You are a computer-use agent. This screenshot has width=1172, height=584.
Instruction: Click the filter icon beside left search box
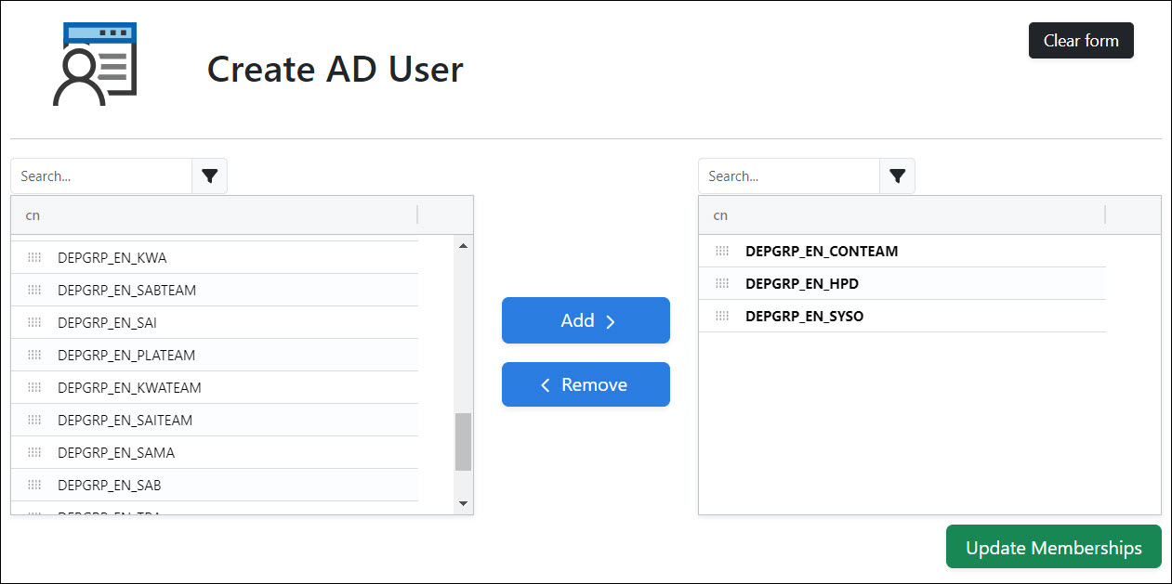click(209, 176)
